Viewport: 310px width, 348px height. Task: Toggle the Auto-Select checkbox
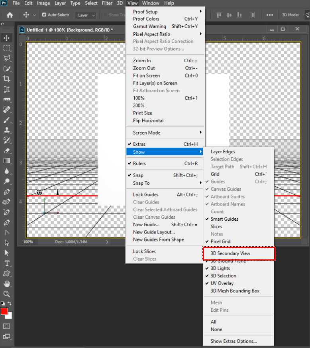click(44, 15)
